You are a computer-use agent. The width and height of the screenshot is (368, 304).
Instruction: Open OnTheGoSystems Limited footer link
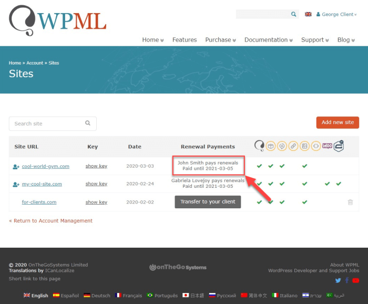[58, 265]
